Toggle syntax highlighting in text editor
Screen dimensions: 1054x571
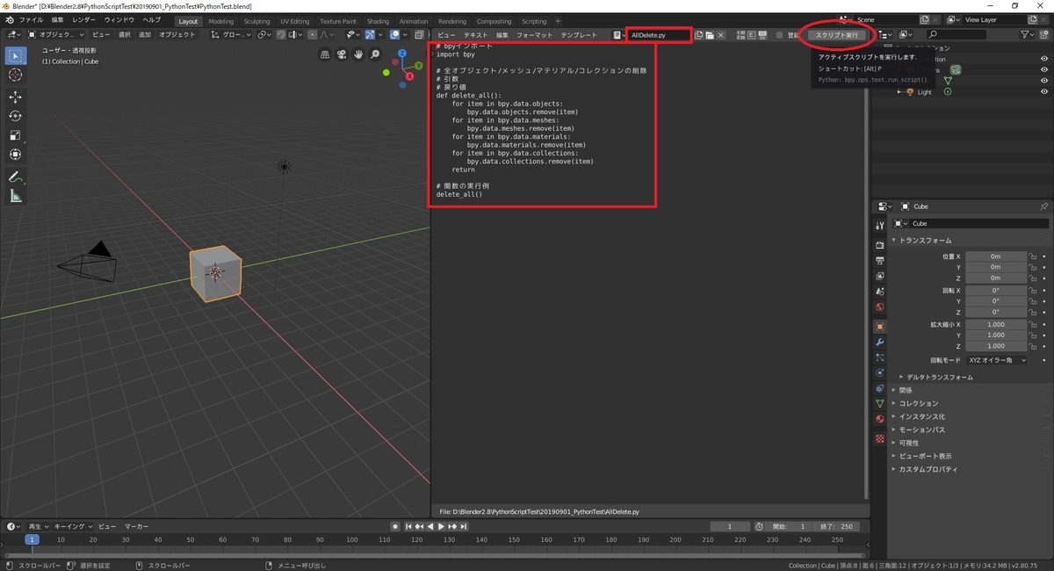point(763,35)
